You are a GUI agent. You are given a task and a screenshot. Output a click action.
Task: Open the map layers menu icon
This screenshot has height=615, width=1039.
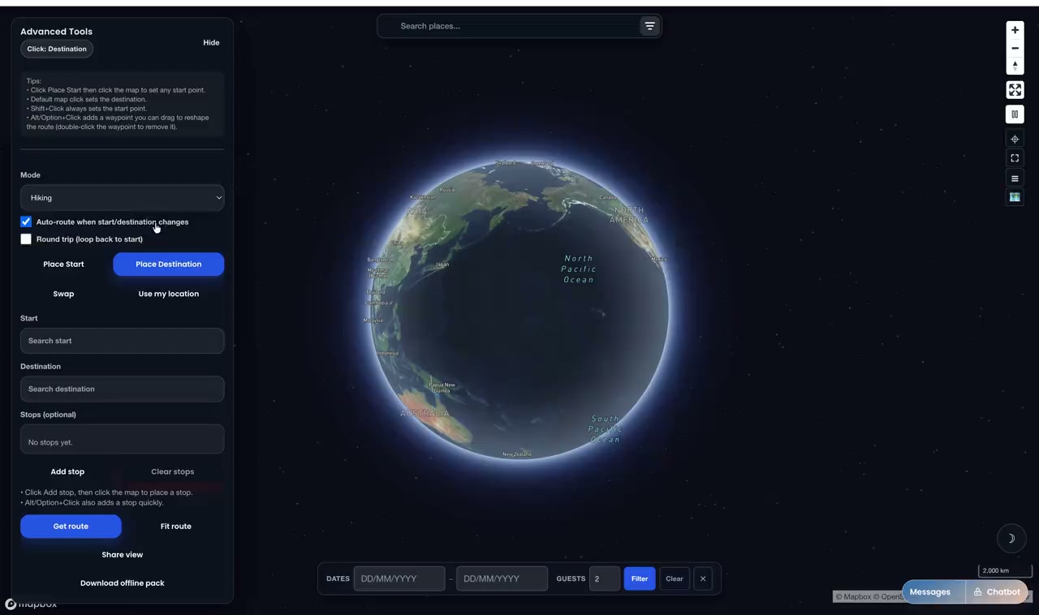tap(1015, 178)
